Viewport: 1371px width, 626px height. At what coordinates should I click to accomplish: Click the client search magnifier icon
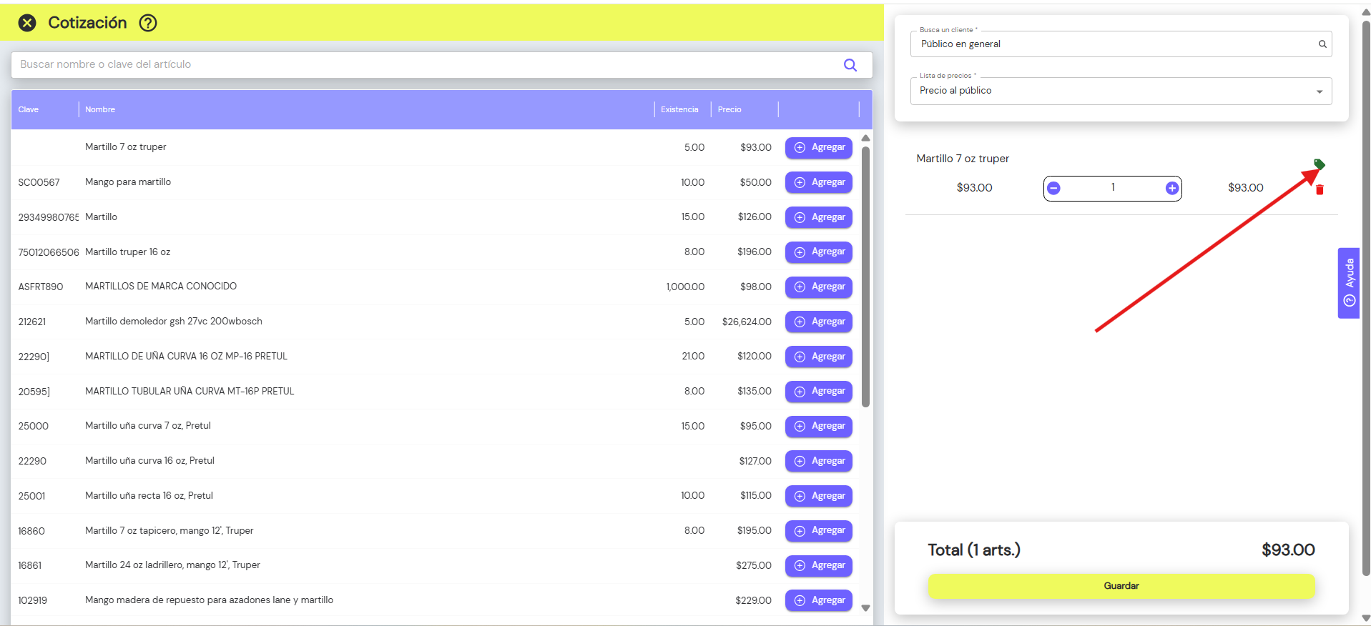tap(1322, 44)
